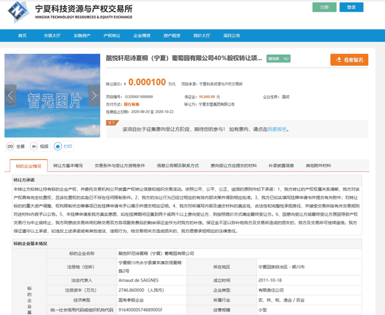Open 产权转让 navigation item

[x=112, y=35]
